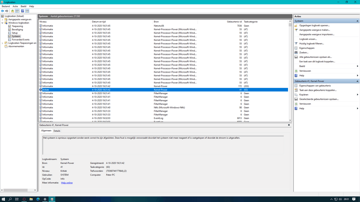Click the event list scroll-up arrow

click(290, 21)
